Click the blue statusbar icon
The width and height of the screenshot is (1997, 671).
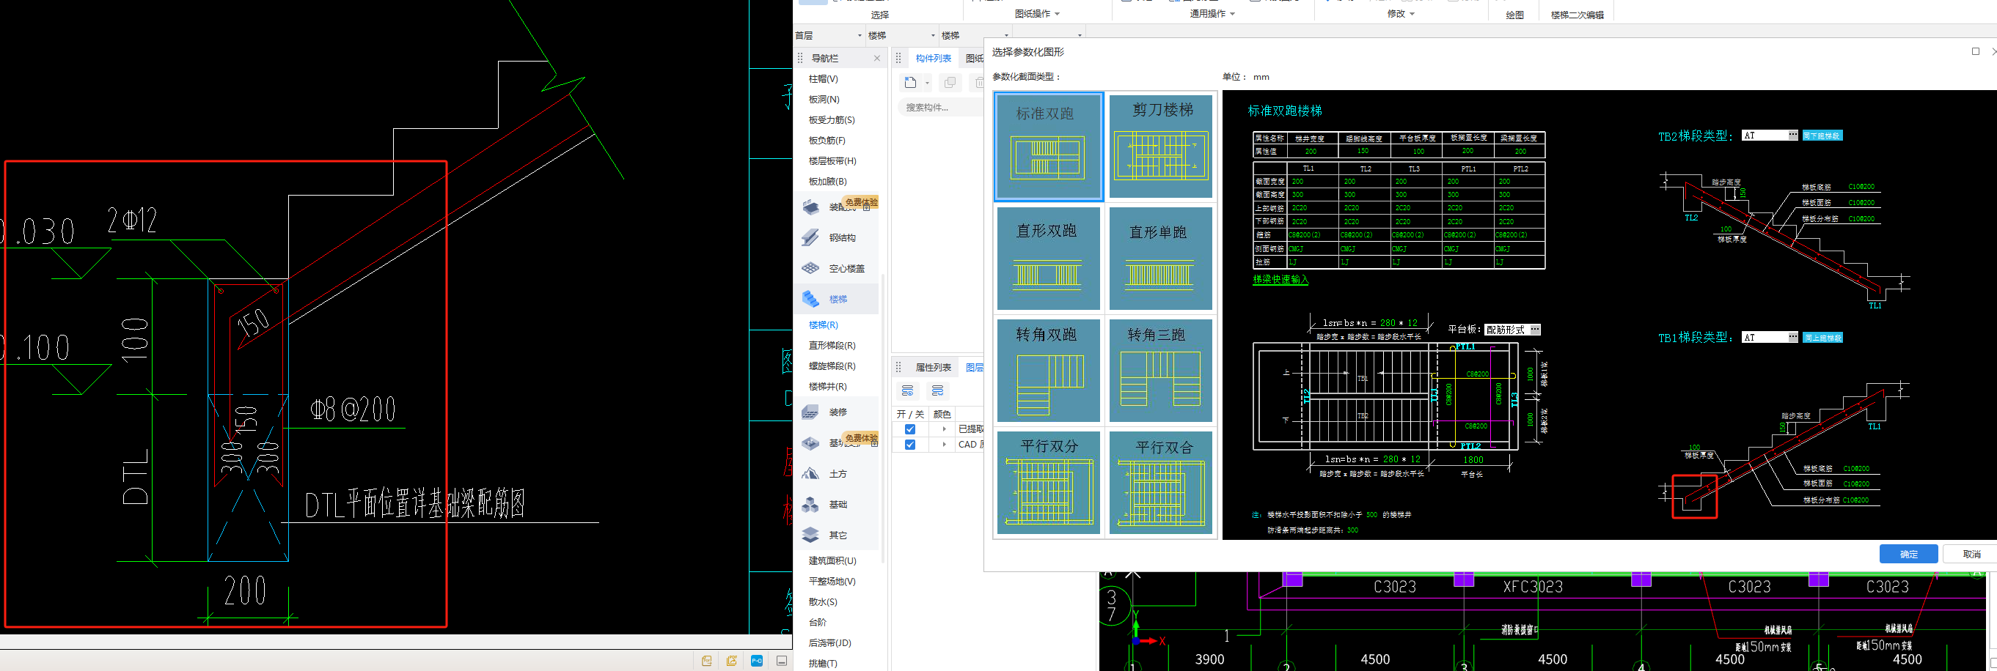757,660
